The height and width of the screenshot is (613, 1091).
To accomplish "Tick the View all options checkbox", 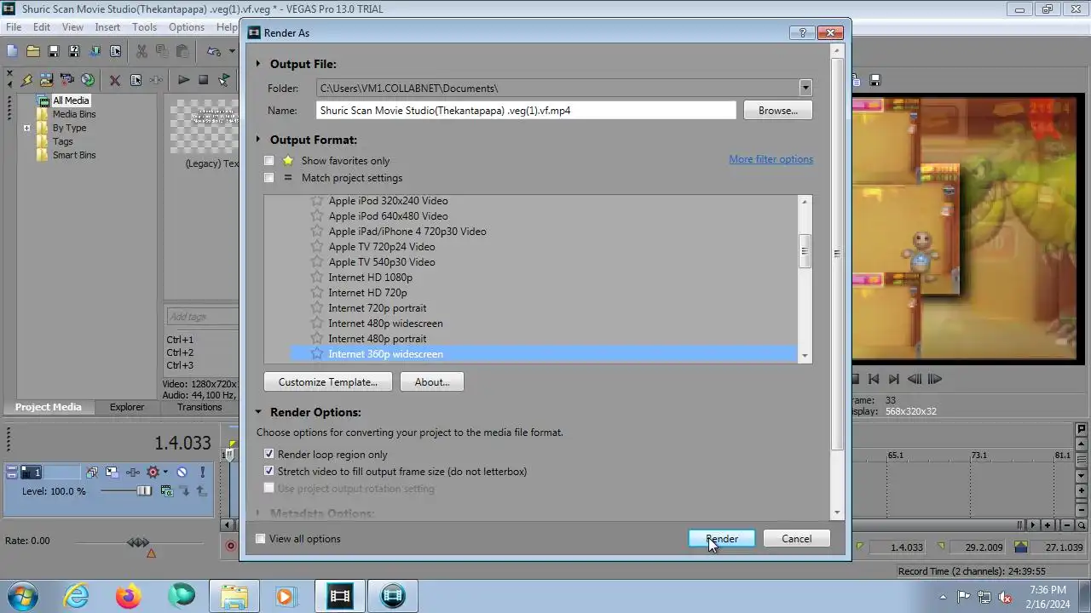I will 261,539.
